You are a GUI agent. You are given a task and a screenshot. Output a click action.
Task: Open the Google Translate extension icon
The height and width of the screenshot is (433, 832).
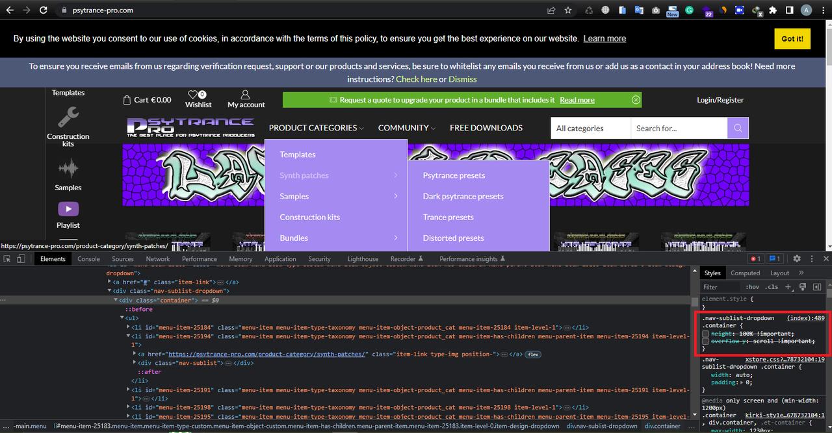pyautogui.click(x=639, y=10)
